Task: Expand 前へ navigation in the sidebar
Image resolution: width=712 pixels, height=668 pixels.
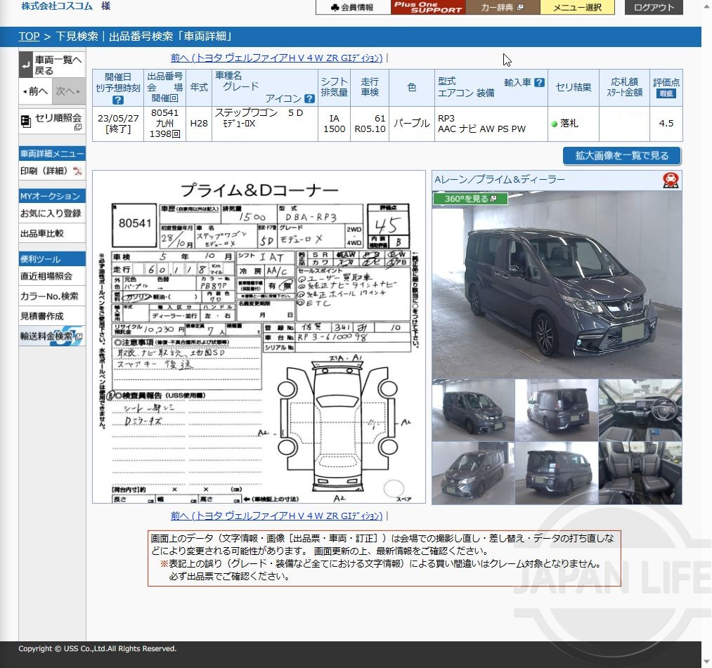Action: (35, 92)
